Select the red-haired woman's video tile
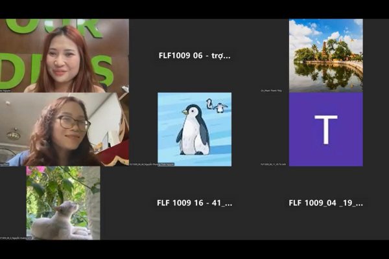This screenshot has width=389, height=259. [x=64, y=56]
